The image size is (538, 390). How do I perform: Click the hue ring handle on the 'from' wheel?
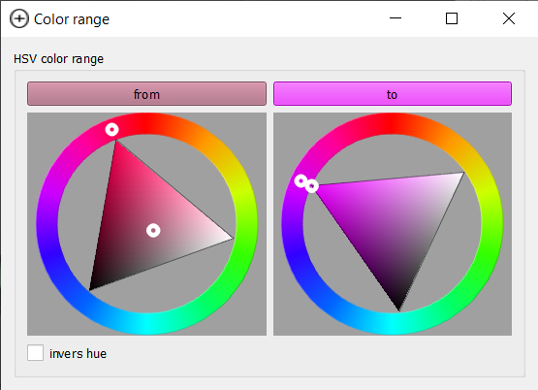(x=111, y=130)
